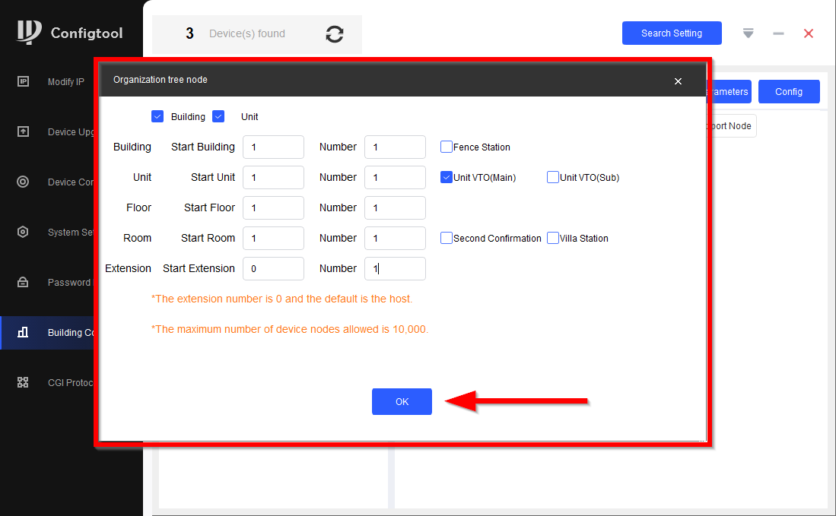Toggle the Building checkbox at top
Viewport: 836px width, 516px height.
[x=157, y=116]
